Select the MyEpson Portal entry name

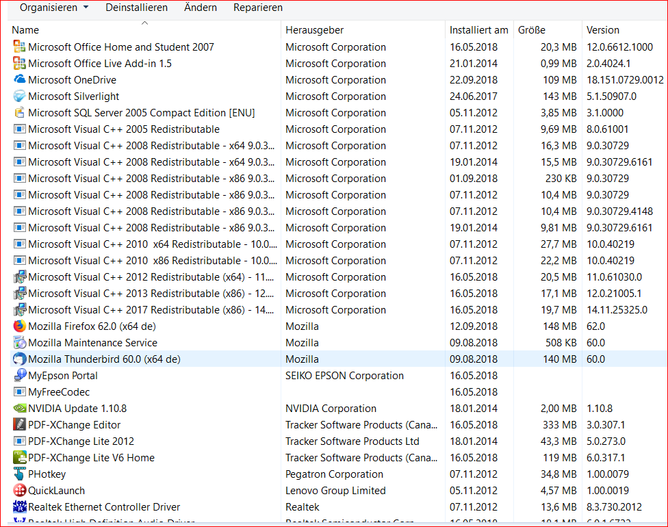63,375
